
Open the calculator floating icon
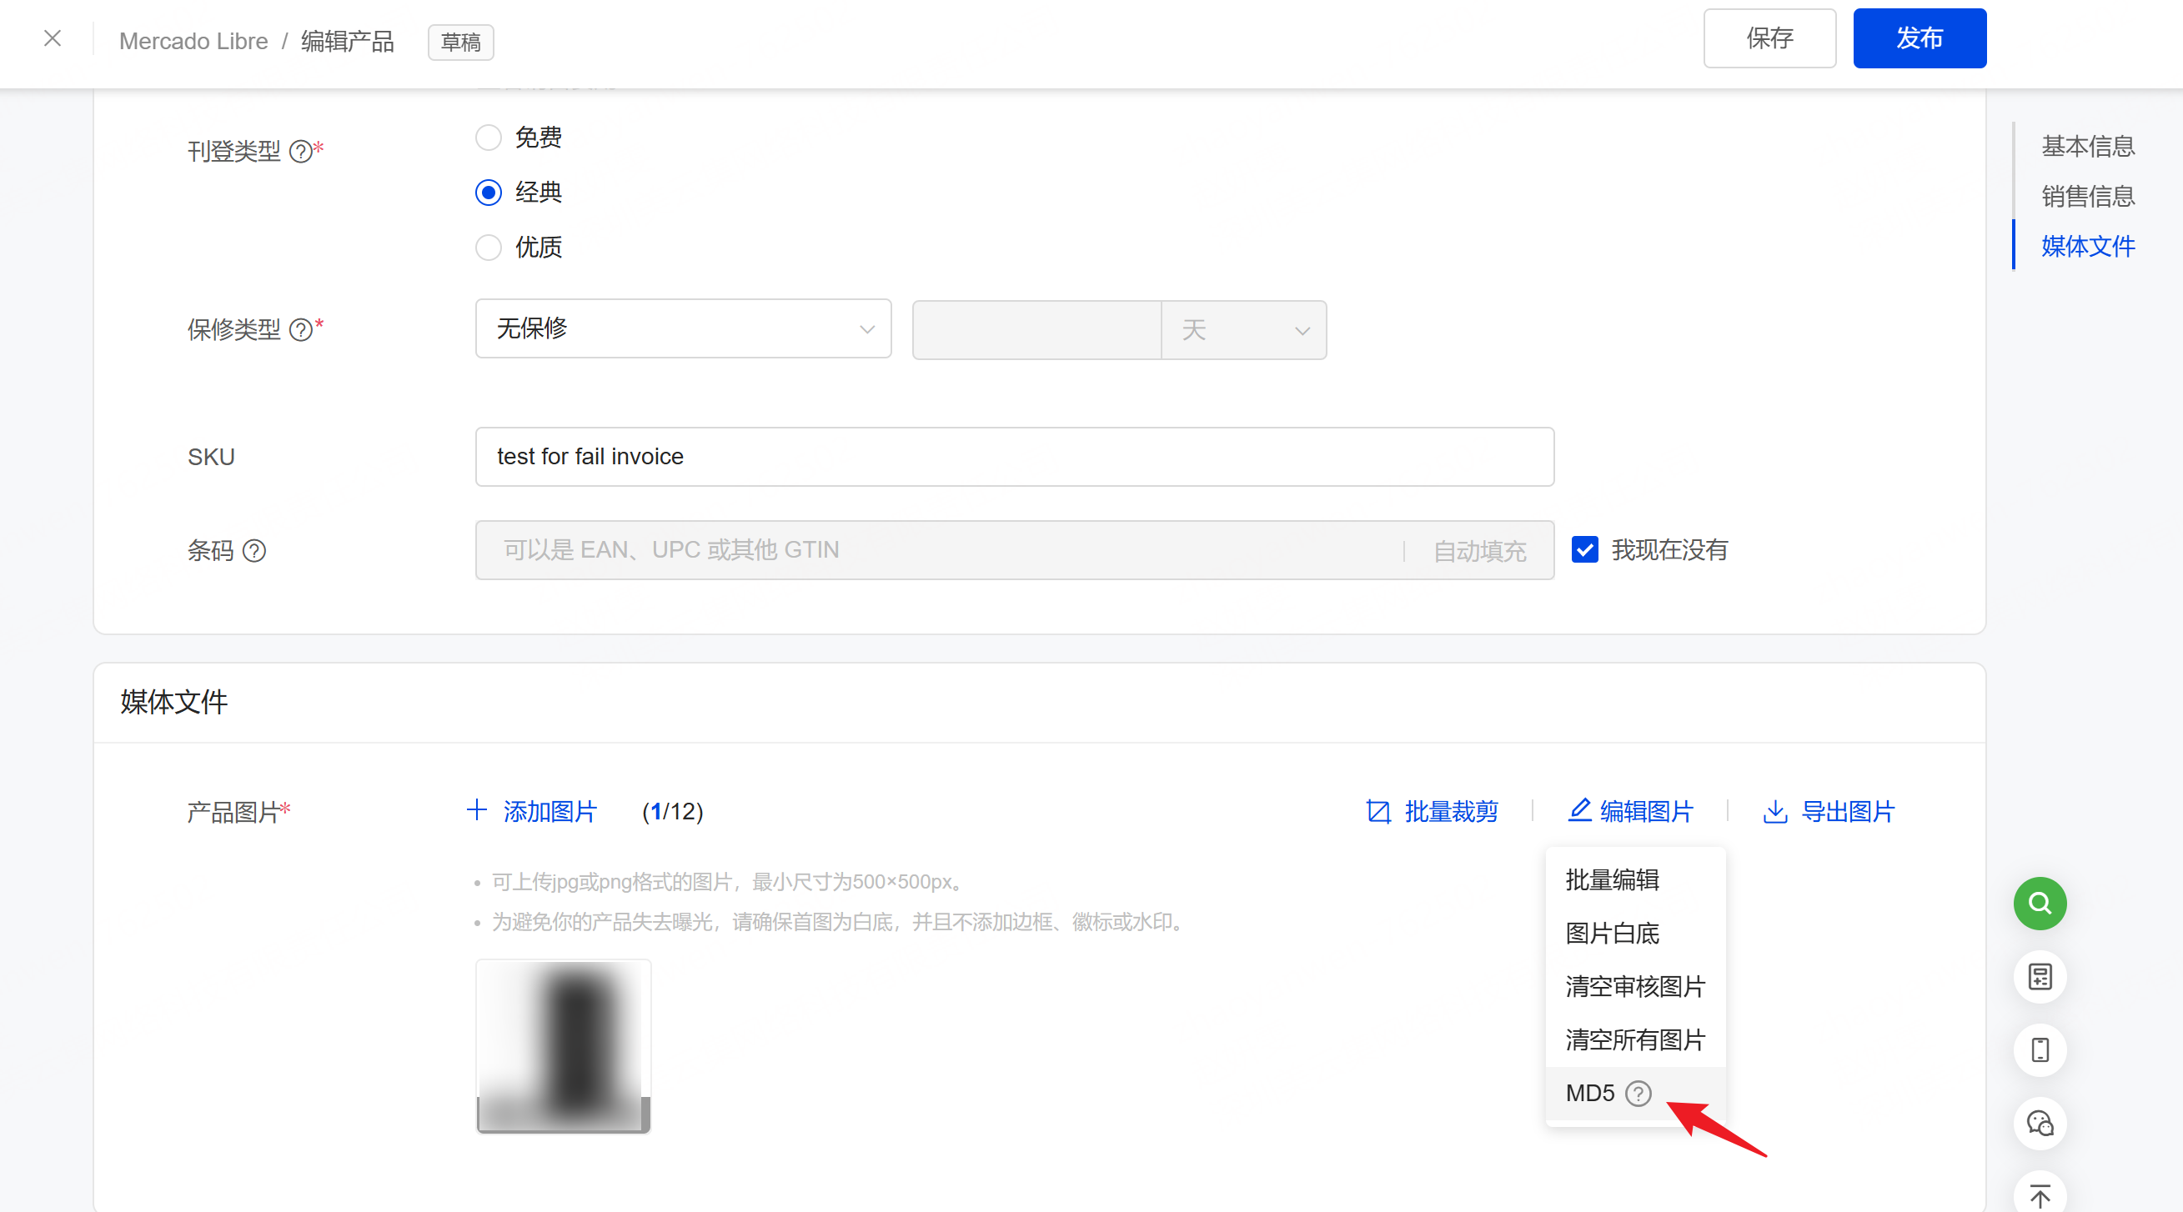2039,977
